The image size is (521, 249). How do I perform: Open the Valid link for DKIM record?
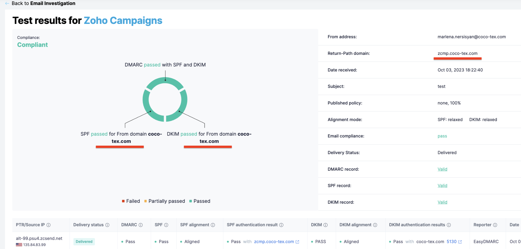tap(442, 202)
